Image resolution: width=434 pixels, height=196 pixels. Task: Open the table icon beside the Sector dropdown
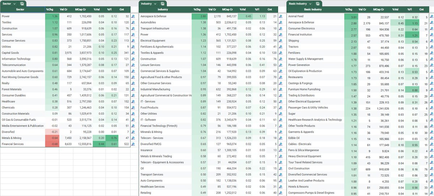point(22,4)
